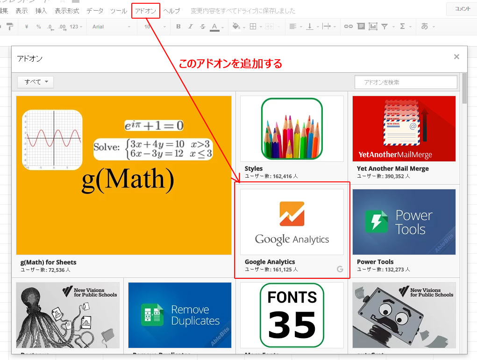The width and height of the screenshot is (477, 360).
Task: Click the Google Analytics title text
Action: point(270,262)
